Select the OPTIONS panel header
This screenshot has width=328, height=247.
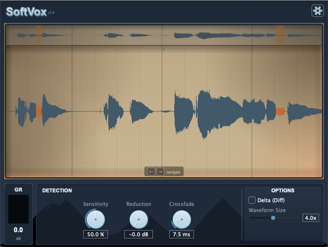point(283,190)
